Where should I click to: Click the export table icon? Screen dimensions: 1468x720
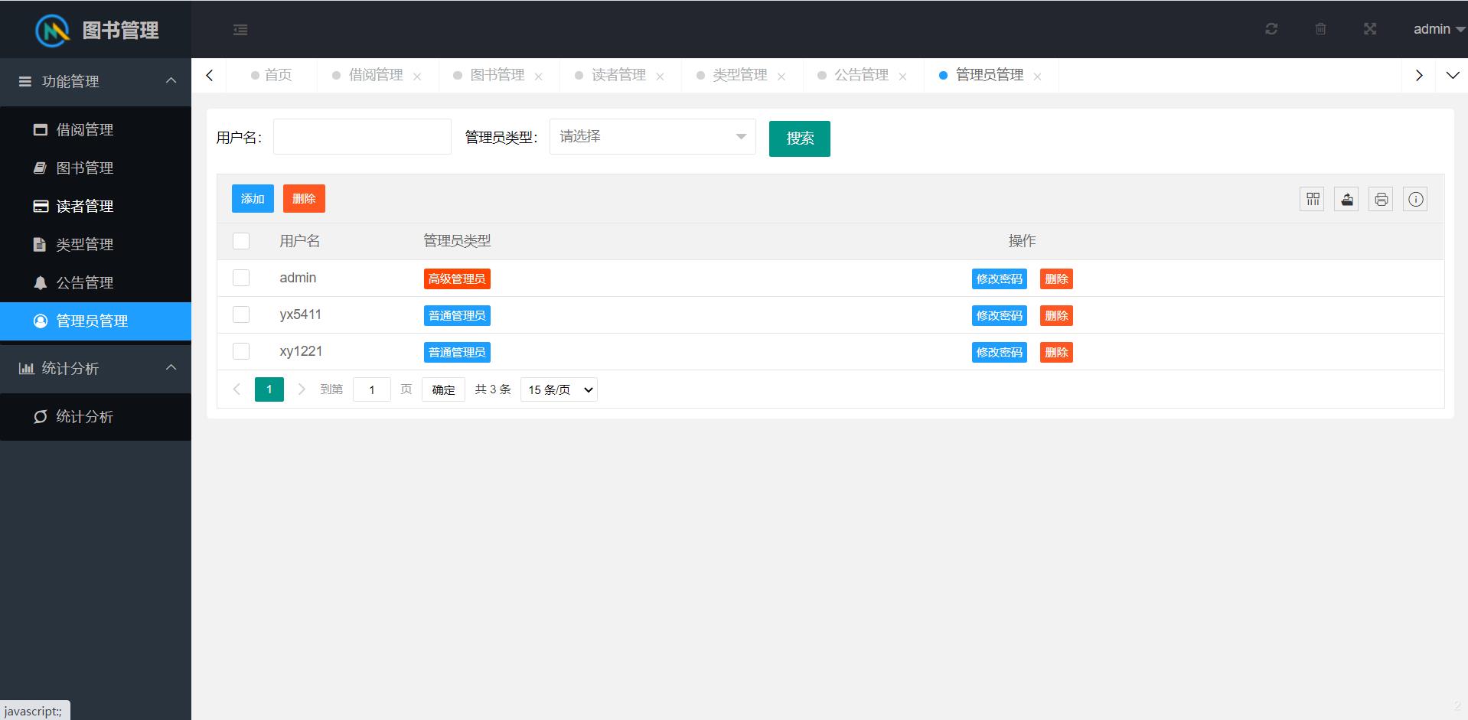click(1347, 199)
